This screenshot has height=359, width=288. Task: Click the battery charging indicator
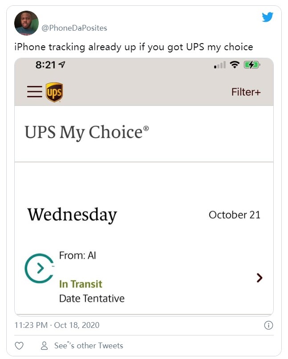(x=251, y=65)
